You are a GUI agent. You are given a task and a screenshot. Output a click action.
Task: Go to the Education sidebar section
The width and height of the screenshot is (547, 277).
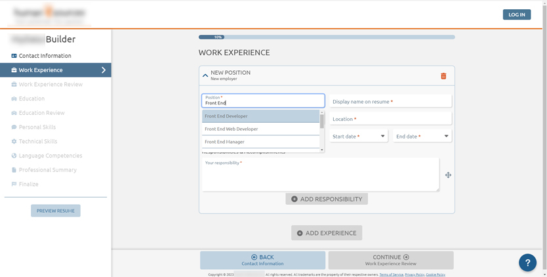31,98
